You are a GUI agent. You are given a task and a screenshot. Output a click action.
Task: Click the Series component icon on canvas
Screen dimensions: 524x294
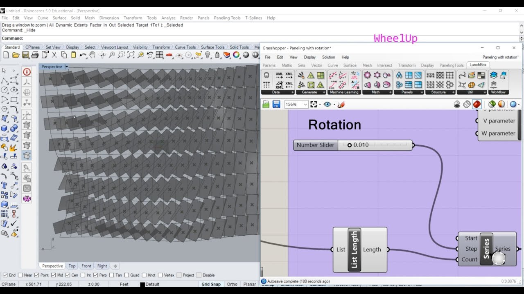coord(486,249)
